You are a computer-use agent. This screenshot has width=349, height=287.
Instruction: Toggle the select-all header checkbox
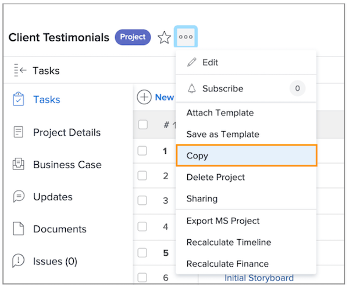click(143, 125)
